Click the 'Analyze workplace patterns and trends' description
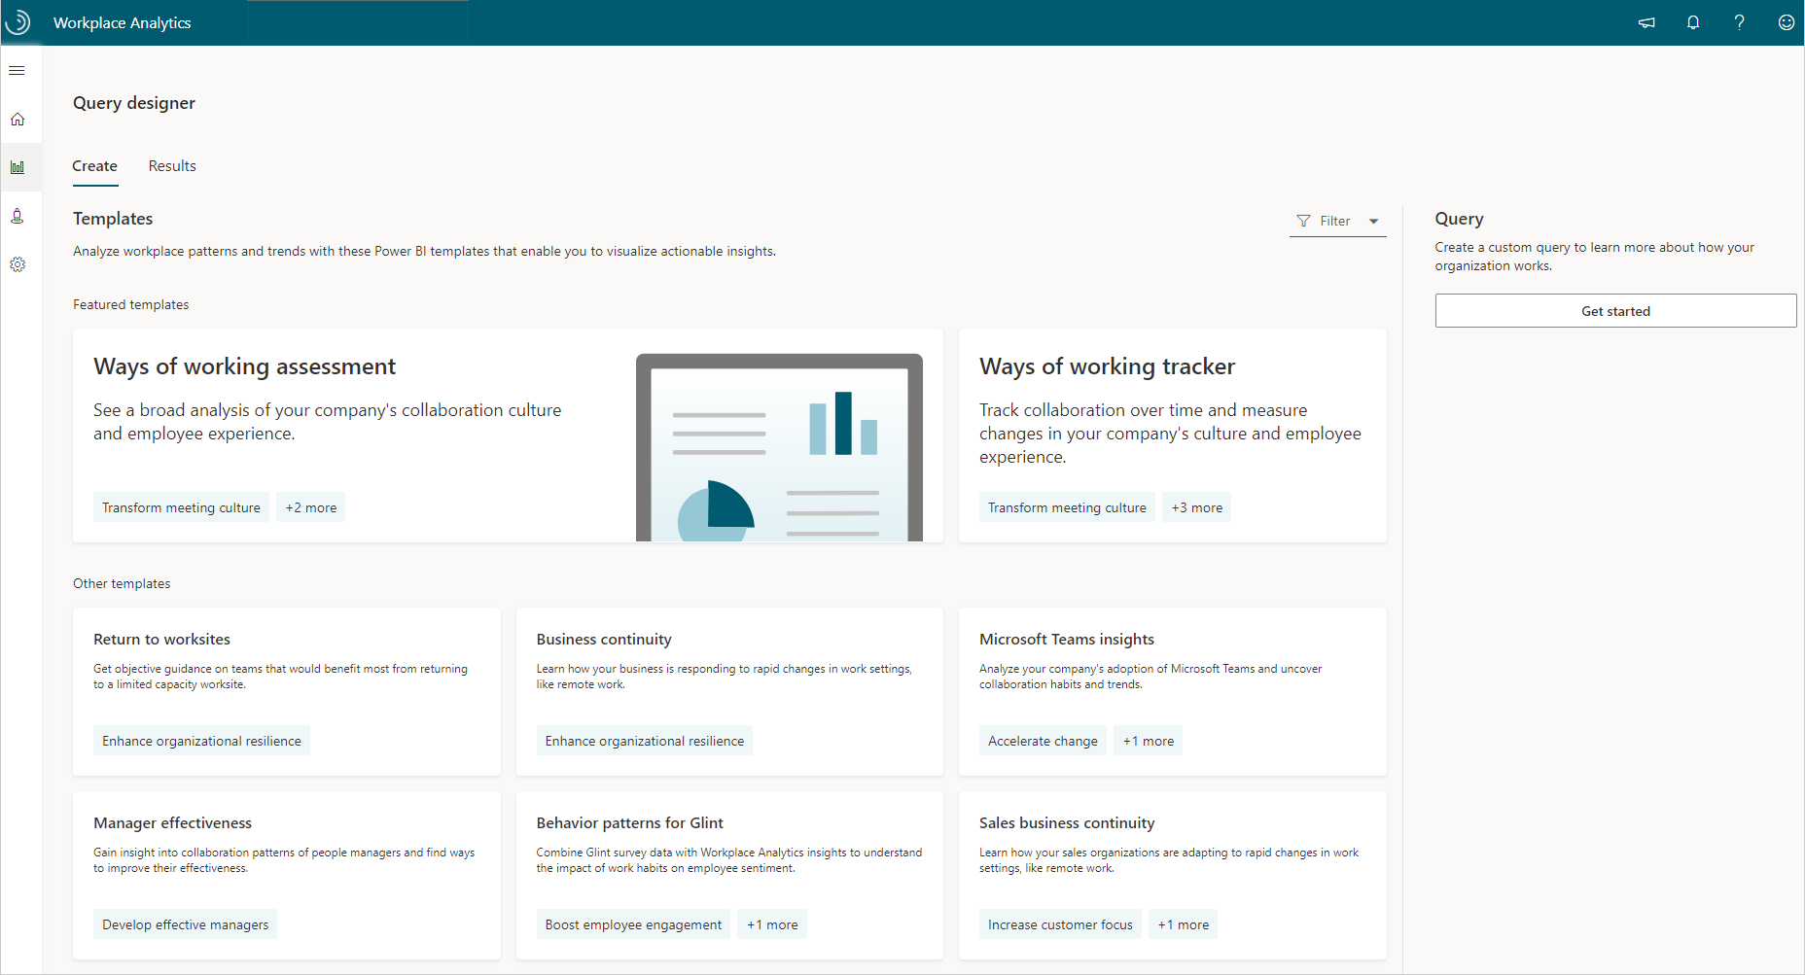 424,251
